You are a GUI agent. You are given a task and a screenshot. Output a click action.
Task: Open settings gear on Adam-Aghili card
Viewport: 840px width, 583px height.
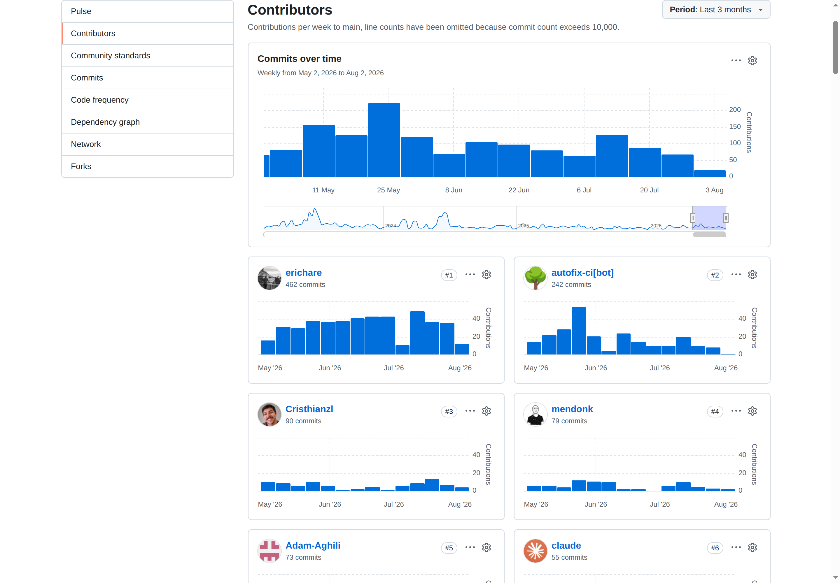pos(486,547)
